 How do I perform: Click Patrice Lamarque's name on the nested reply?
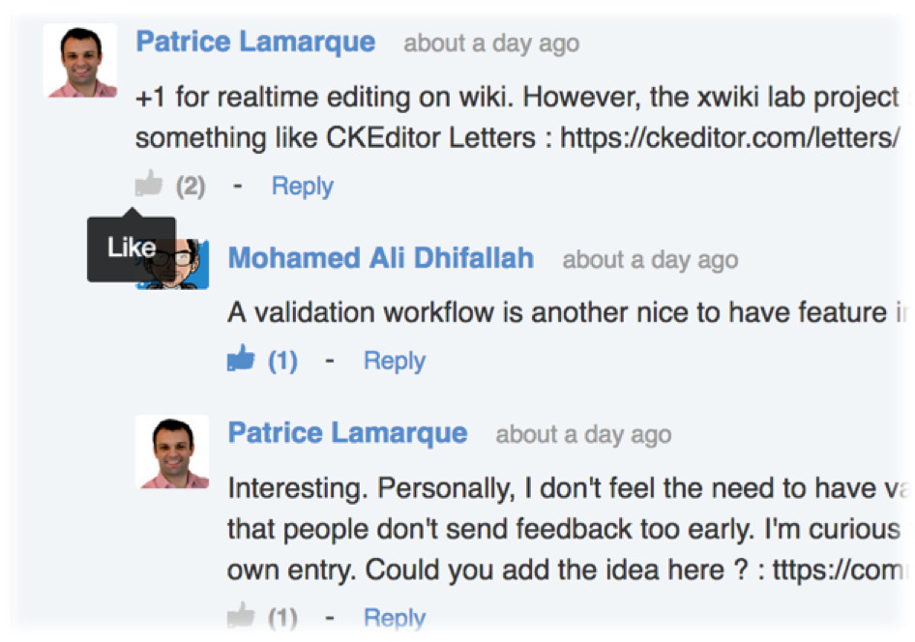pos(348,433)
